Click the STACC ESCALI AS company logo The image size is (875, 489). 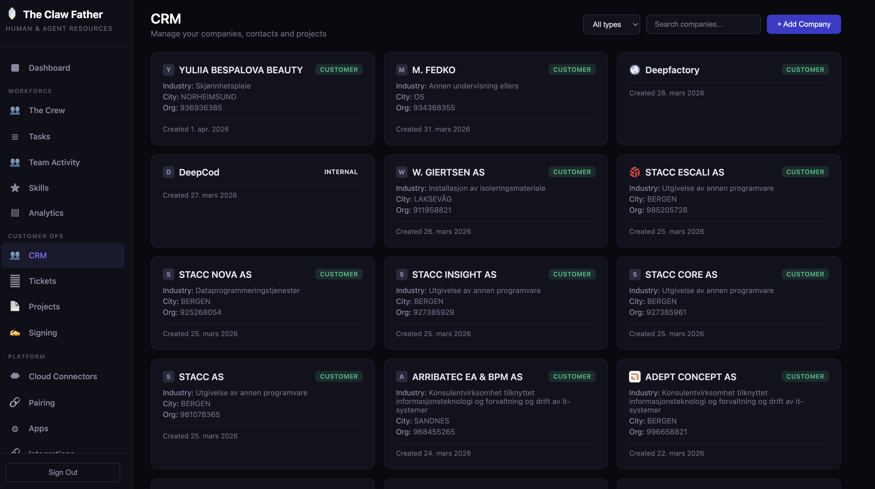tap(635, 172)
